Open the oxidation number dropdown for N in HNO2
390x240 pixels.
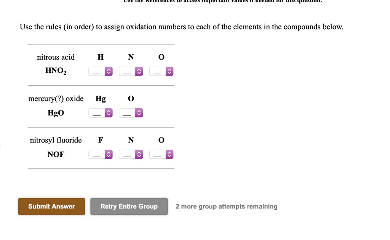click(x=131, y=71)
